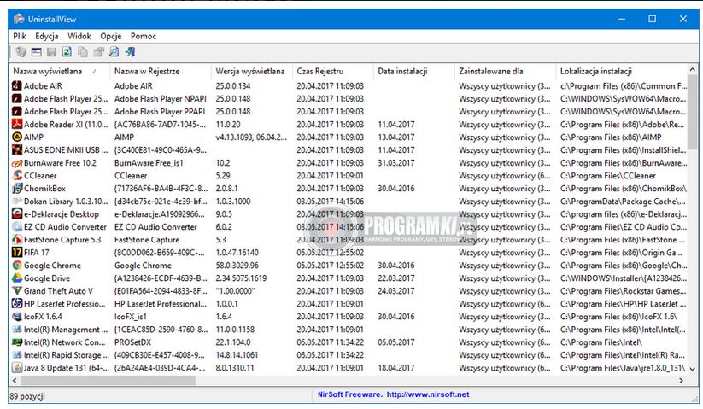Sort by Zainstalowane dla column header
The image size is (703, 409).
click(505, 71)
